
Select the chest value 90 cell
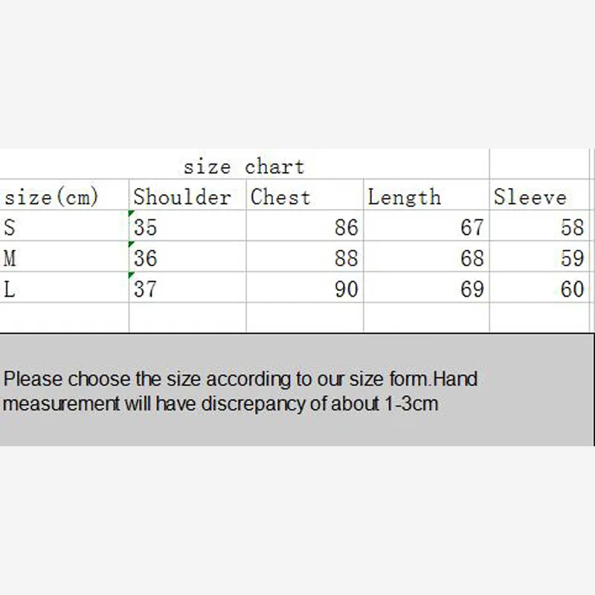tap(304, 289)
